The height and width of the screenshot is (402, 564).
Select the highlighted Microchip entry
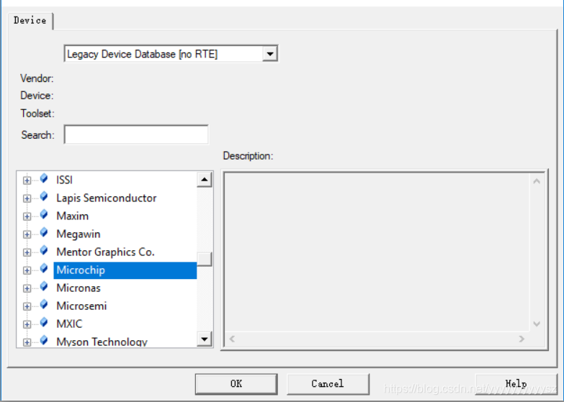pyautogui.click(x=125, y=270)
